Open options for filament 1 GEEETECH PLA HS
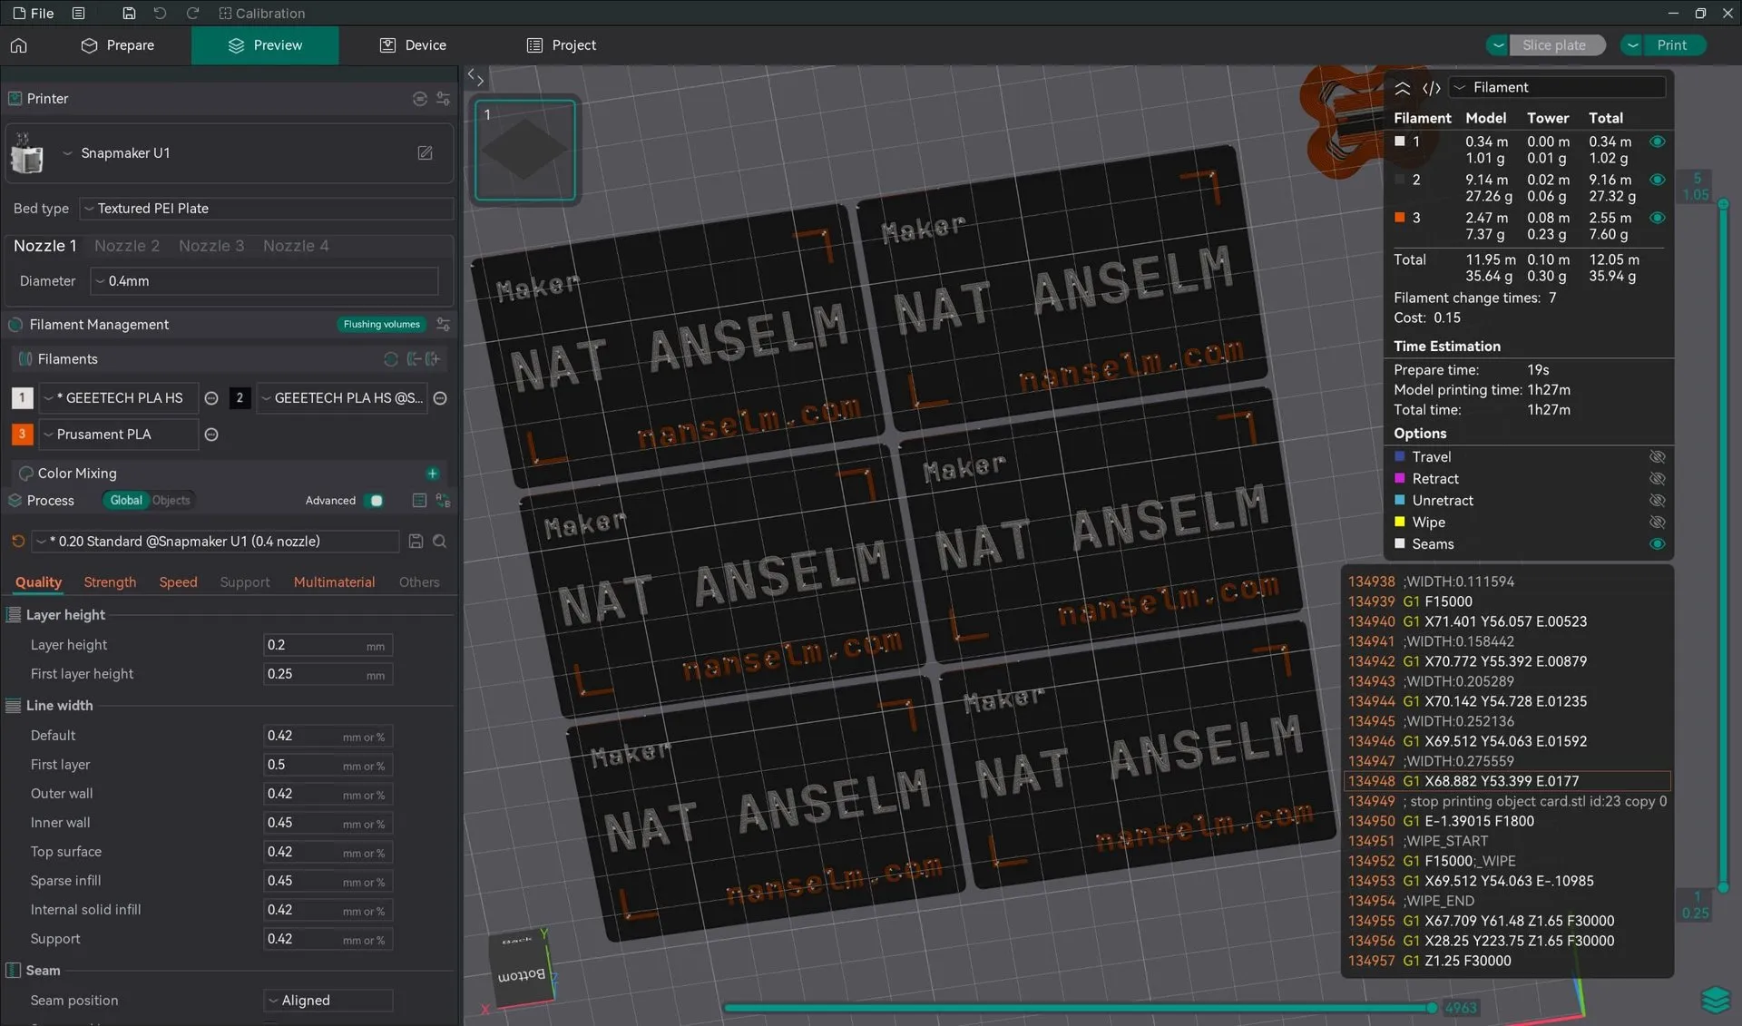Viewport: 1742px width, 1026px height. pyautogui.click(x=211, y=398)
